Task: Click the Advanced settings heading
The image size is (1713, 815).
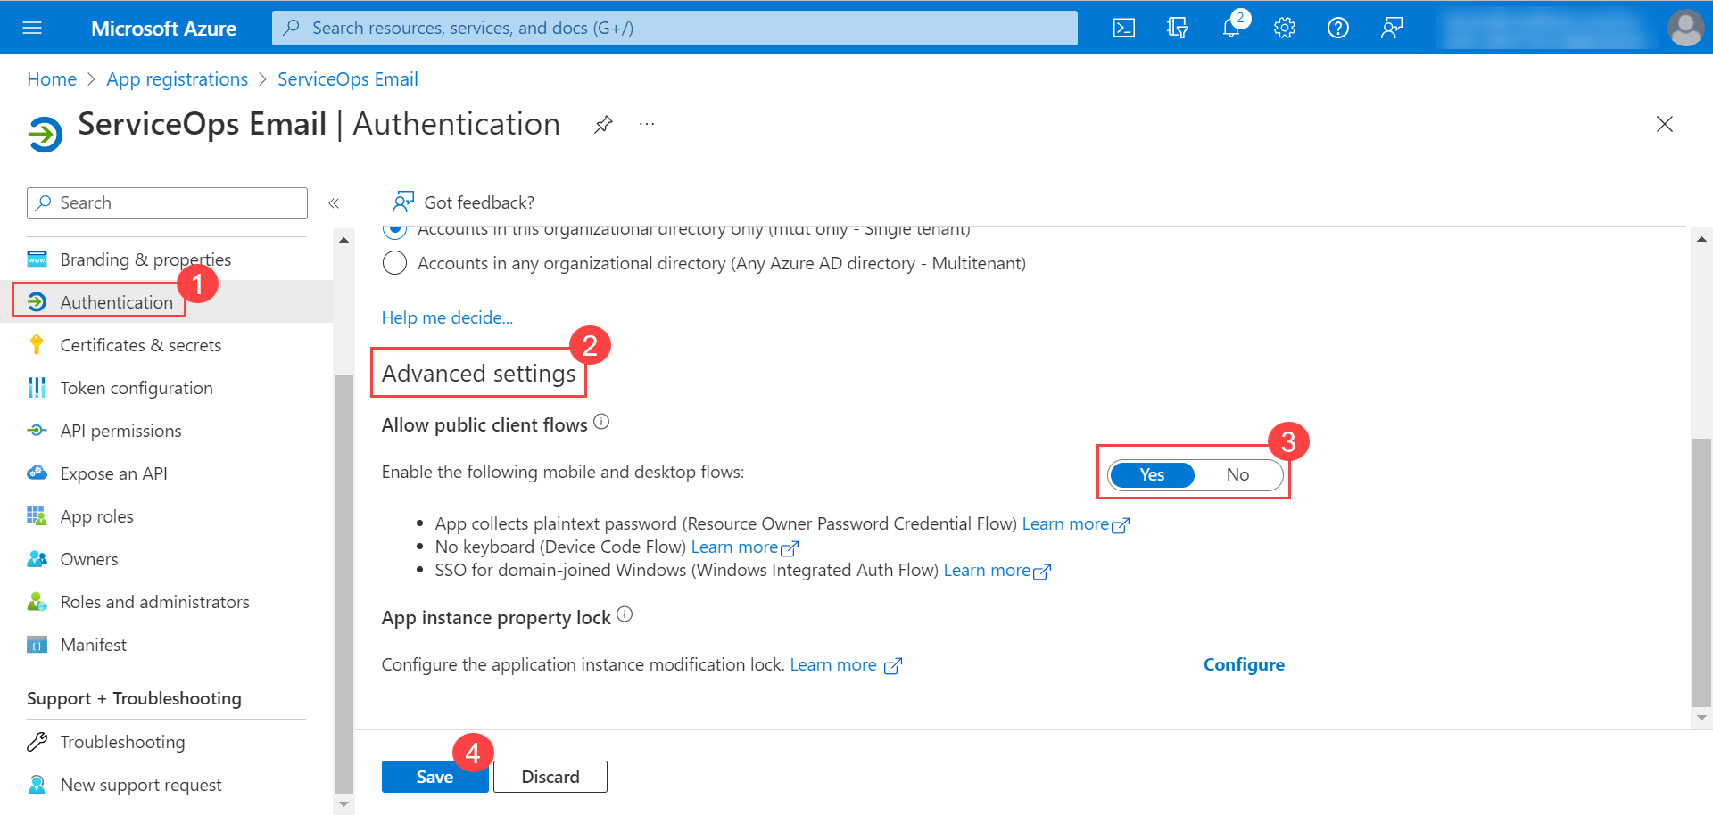Action: tap(479, 374)
